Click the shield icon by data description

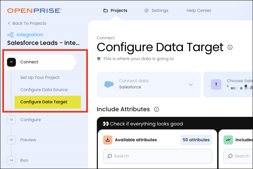tap(99, 59)
